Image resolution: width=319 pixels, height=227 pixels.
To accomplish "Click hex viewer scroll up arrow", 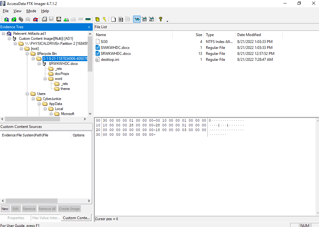I will (317, 121).
